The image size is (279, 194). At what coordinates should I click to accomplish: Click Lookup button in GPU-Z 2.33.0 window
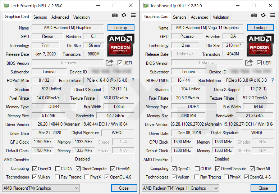coord(121,28)
